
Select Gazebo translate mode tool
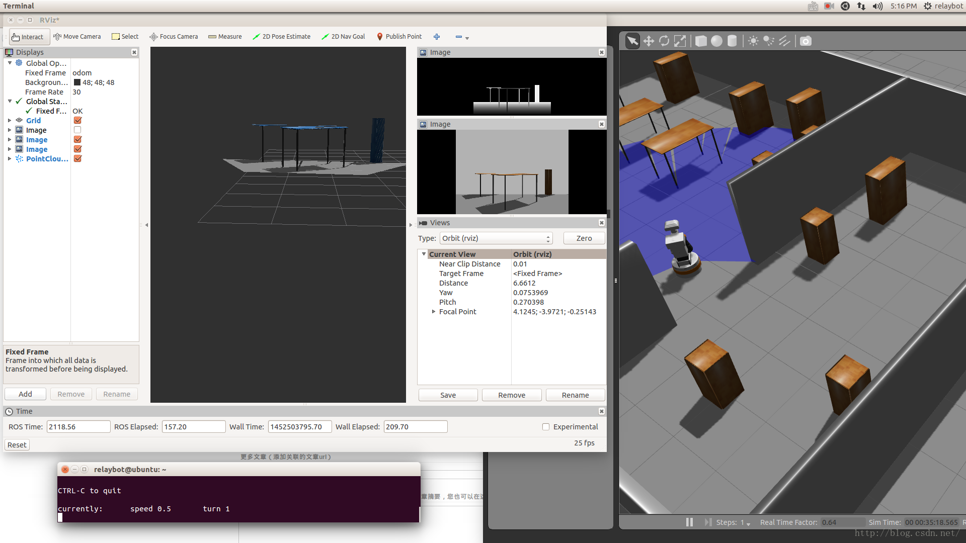(649, 41)
